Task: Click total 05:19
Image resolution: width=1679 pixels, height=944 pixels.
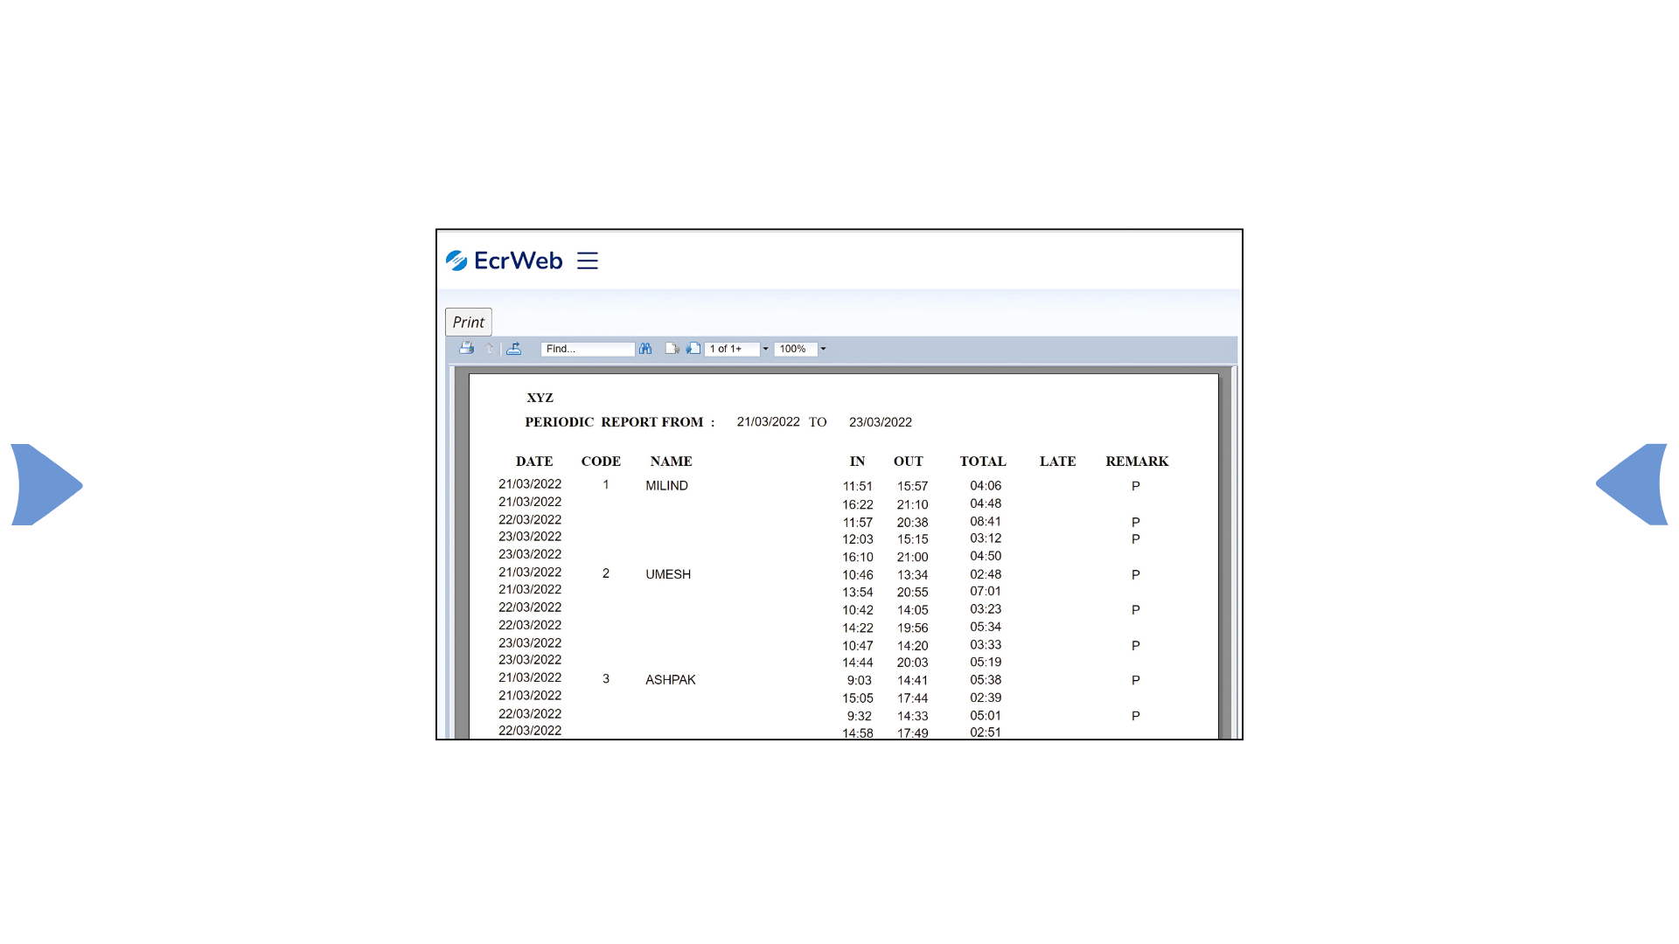Action: (x=986, y=663)
